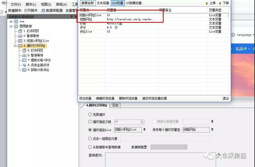Switch to the 计数器变量 tab
The height and width of the screenshot is (167, 255).
(134, 3)
